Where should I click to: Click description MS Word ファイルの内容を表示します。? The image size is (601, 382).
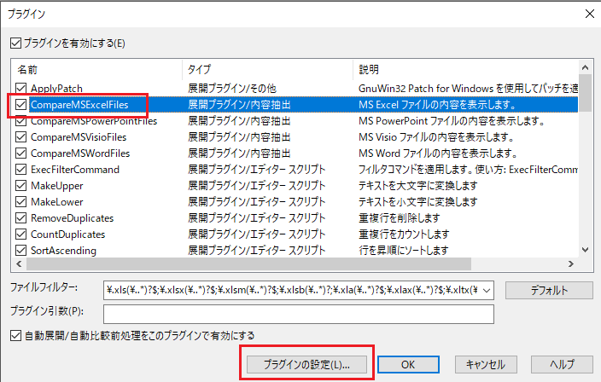coord(438,153)
